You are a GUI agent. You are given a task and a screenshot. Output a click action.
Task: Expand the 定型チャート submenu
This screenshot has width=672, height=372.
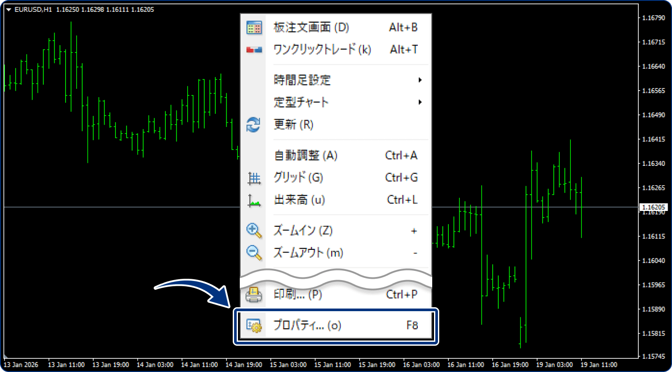click(x=301, y=102)
